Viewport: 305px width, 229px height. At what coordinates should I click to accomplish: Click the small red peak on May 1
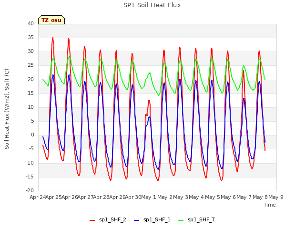[149, 101]
